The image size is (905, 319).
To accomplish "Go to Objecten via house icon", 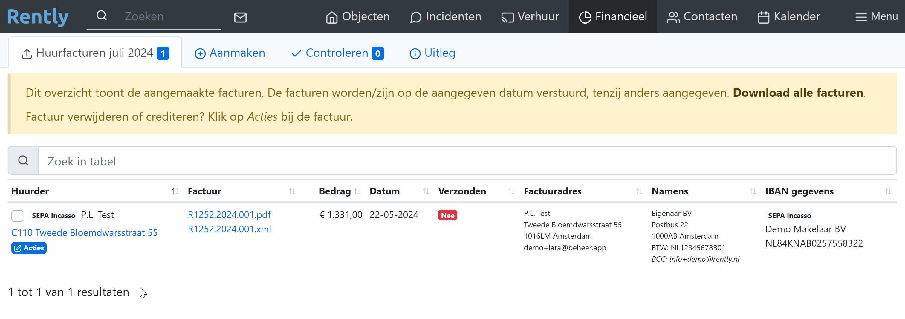I will [x=332, y=17].
